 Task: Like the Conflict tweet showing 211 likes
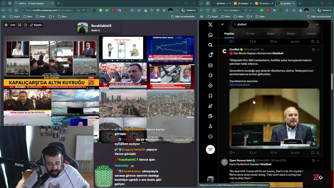click(274, 153)
